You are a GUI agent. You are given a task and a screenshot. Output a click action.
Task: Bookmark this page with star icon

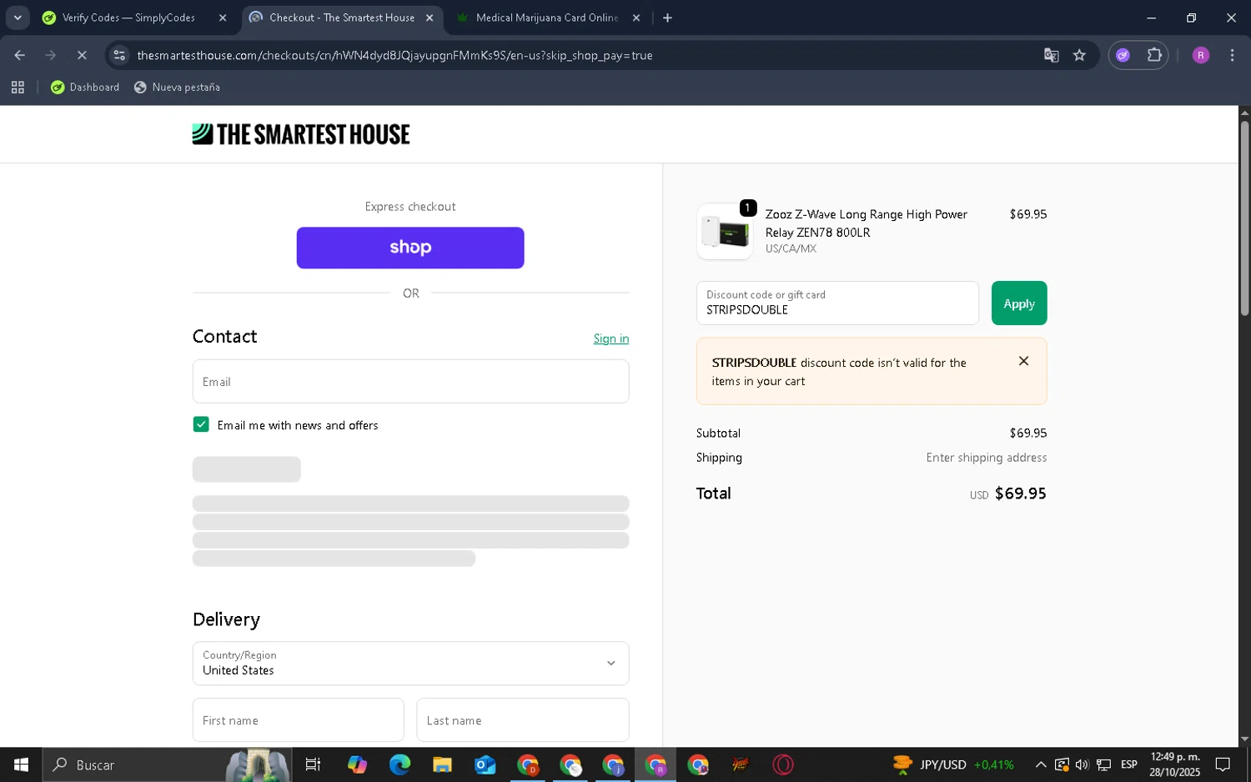[x=1079, y=55]
